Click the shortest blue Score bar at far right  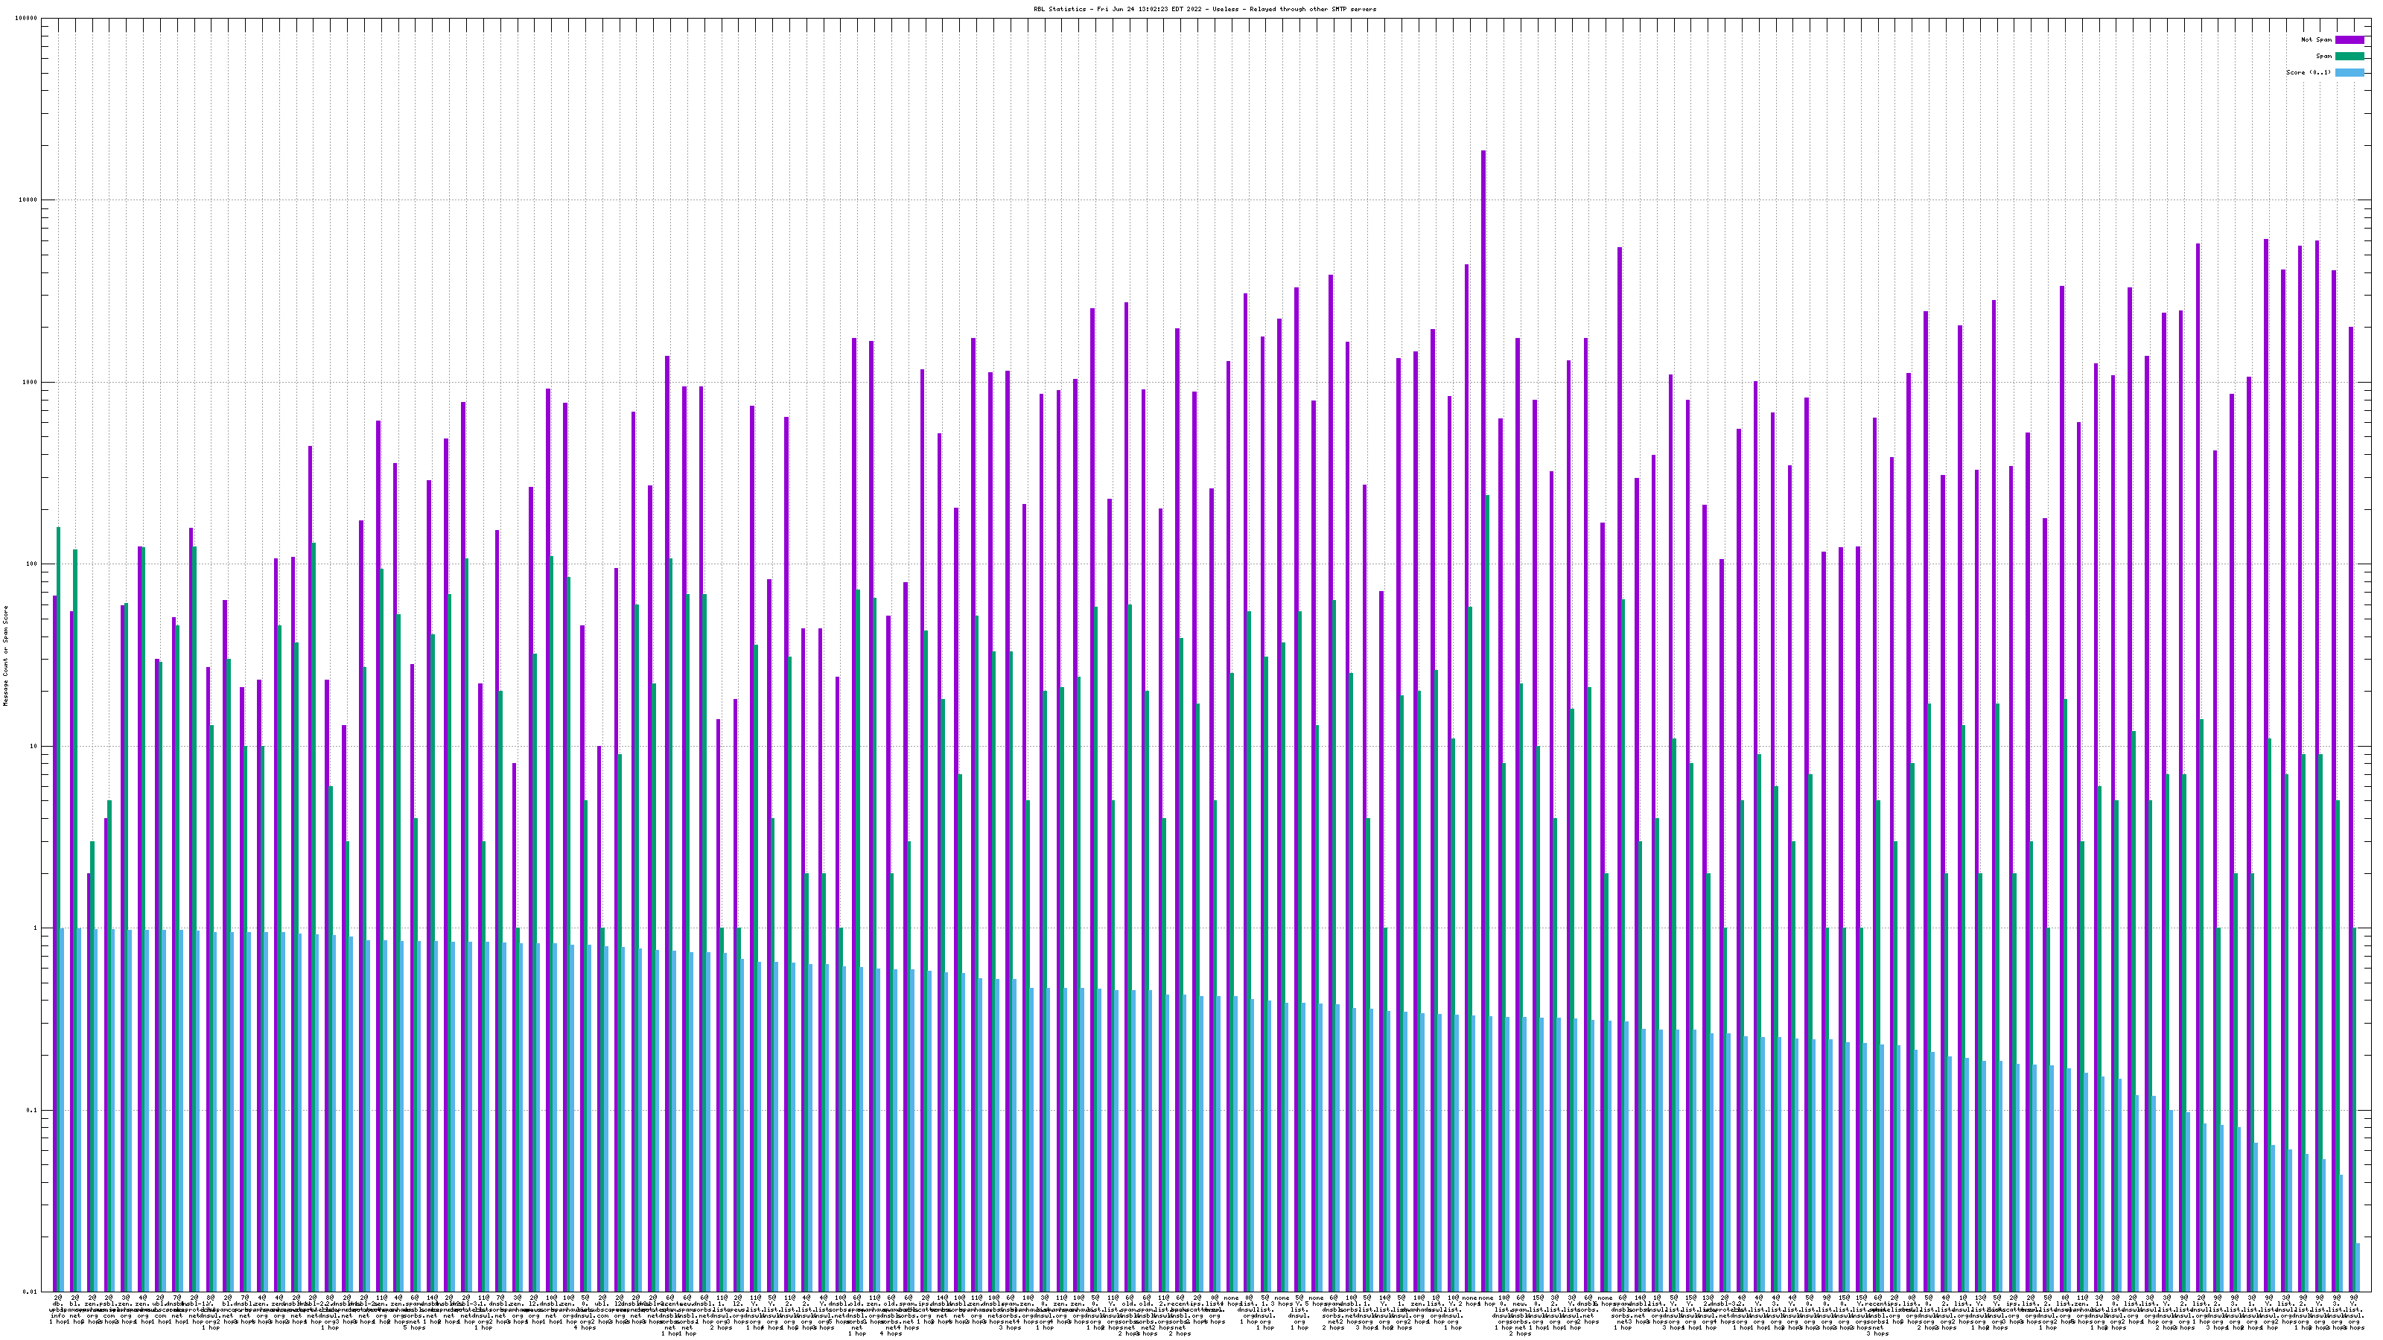tap(2357, 1267)
